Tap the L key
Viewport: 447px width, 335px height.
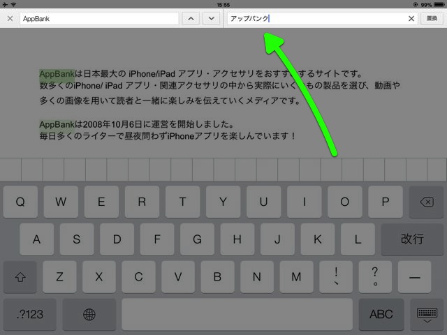358,239
